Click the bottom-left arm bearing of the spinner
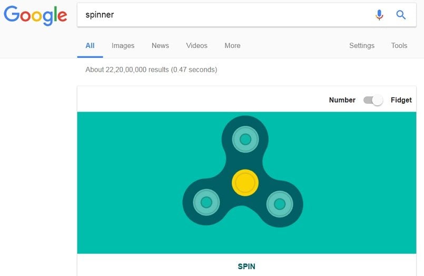 click(206, 202)
